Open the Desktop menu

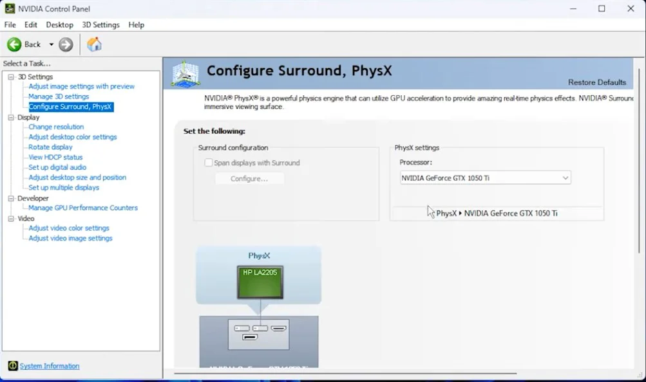(x=59, y=24)
